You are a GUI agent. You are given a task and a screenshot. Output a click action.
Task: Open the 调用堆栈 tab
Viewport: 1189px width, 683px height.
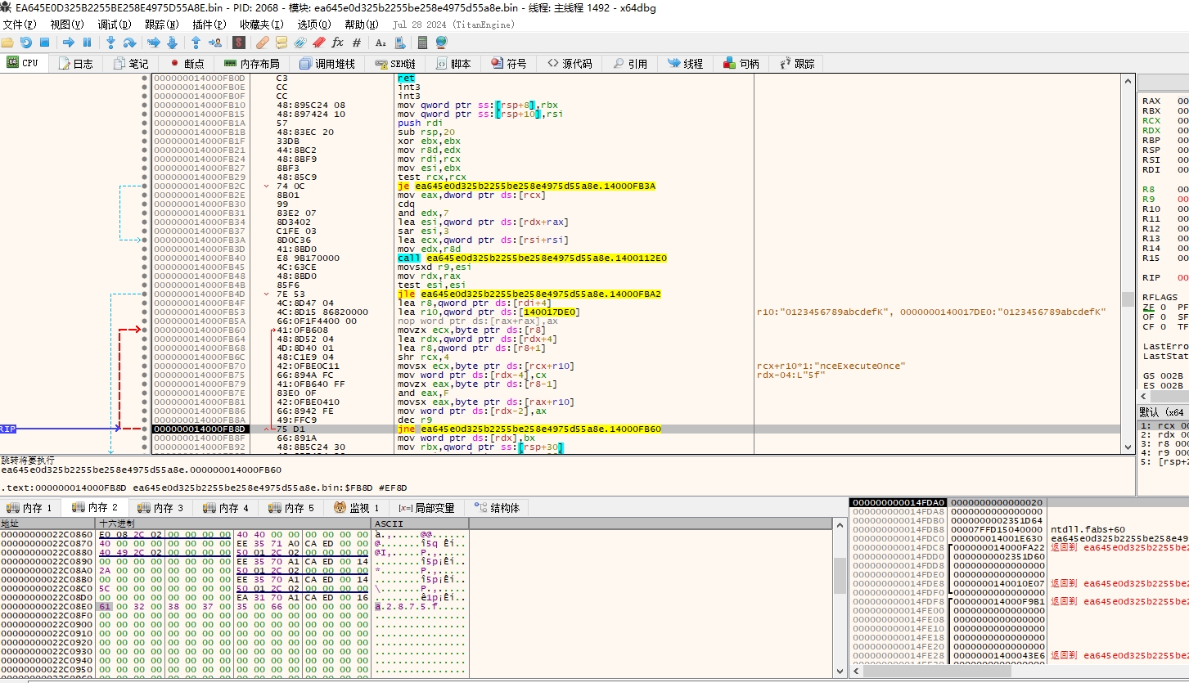coord(327,63)
